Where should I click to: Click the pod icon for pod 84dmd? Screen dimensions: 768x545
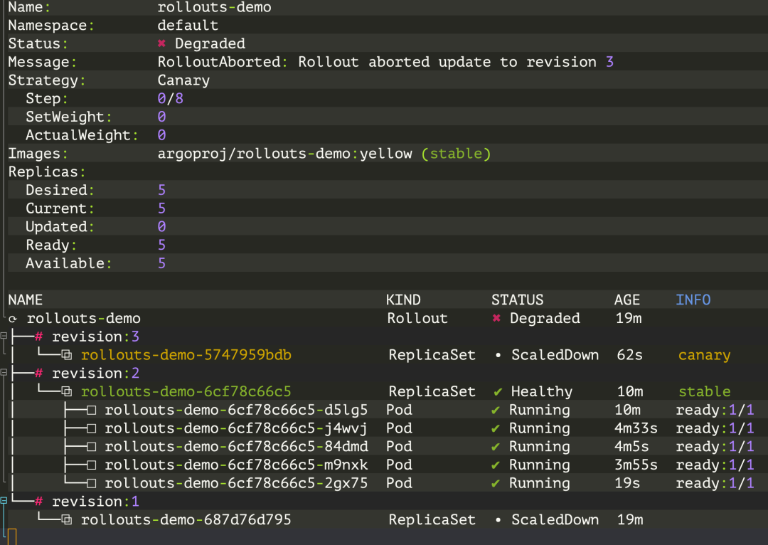[x=91, y=447]
